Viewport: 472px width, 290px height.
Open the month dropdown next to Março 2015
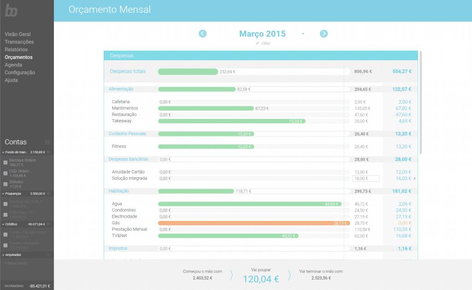click(x=303, y=34)
